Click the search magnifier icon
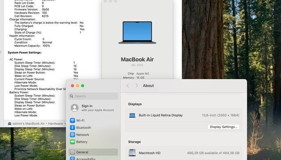This screenshot has width=281, height=160. 71,96
